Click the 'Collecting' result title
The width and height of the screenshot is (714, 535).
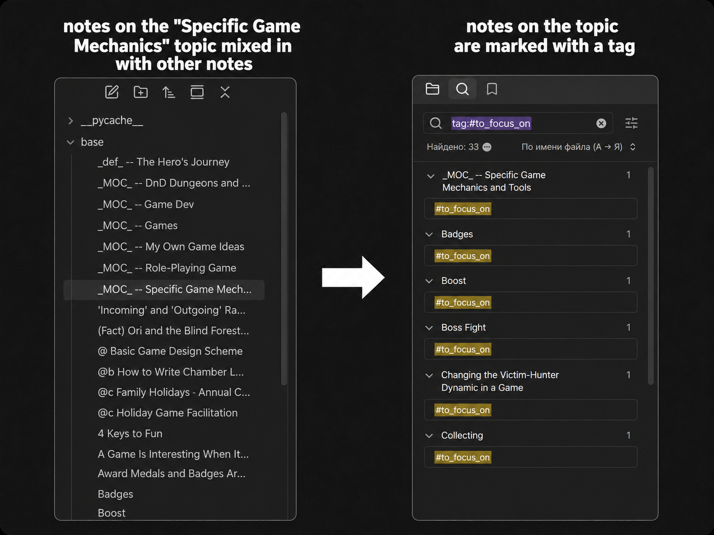[462, 435]
